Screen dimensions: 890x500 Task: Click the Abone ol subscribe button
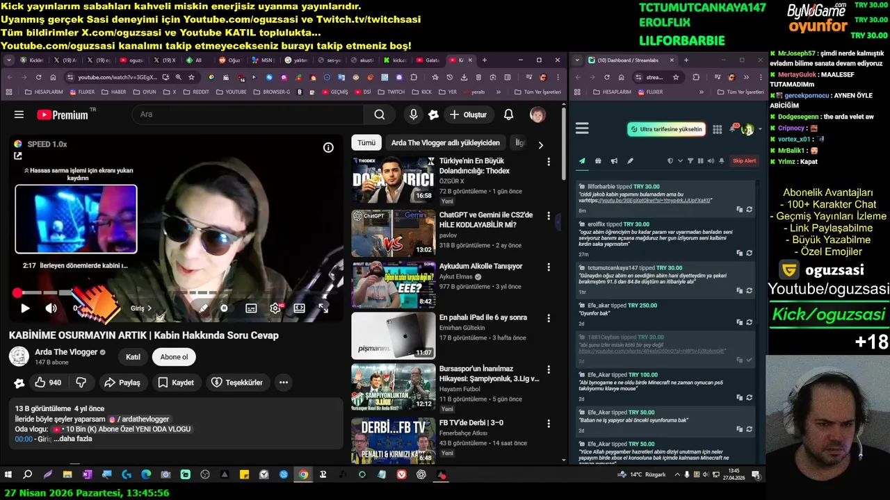point(174,357)
